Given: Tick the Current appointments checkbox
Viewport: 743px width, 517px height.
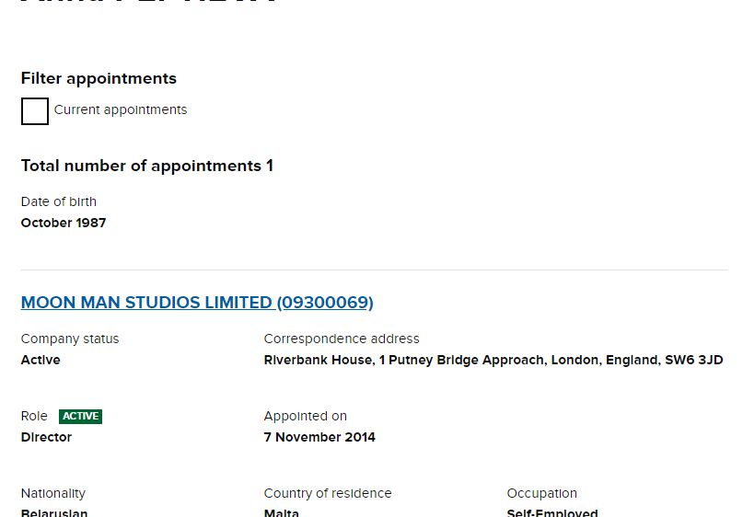Looking at the screenshot, I should tap(35, 111).
